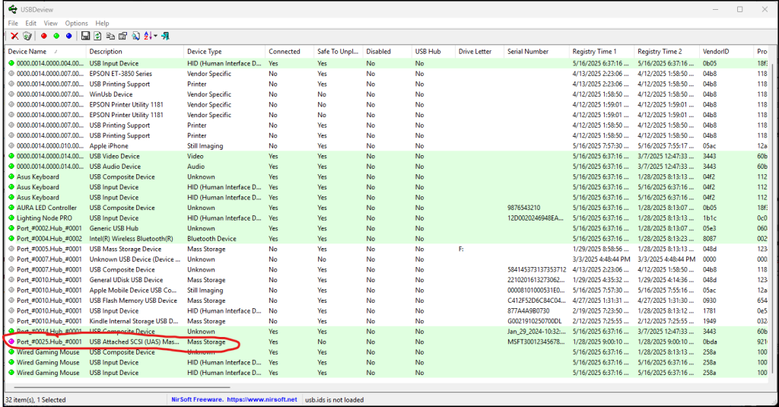Select the USB Video Device description cell
Image resolution: width=779 pixels, height=407 pixels.
point(114,156)
